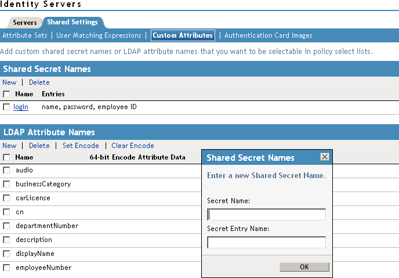The image size is (399, 278).
Task: Open the Shared Settings tab
Action: (72, 22)
